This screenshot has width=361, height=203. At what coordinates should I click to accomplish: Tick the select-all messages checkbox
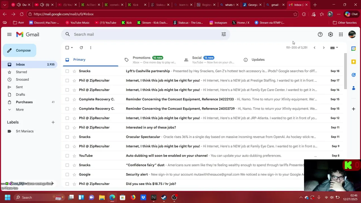(67, 48)
